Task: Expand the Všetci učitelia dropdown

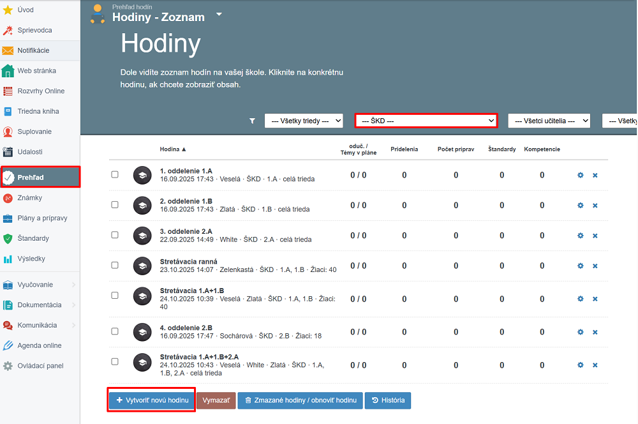Action: [x=549, y=121]
